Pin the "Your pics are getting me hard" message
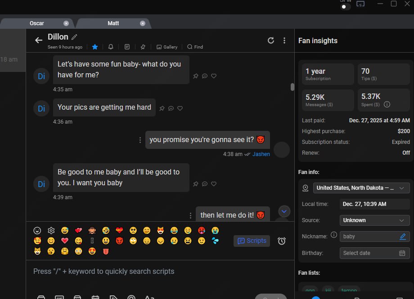 162,108
